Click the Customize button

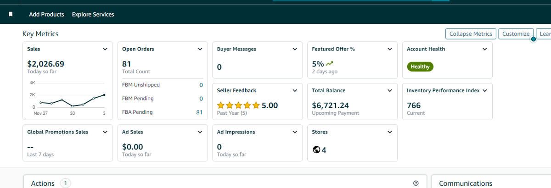(516, 34)
